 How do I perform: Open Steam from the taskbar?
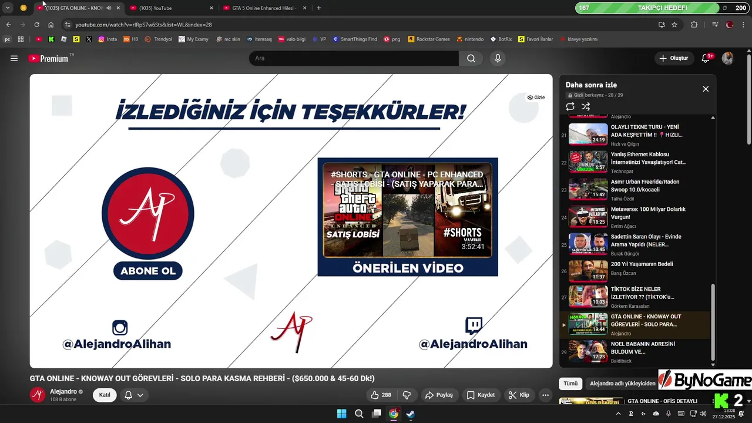pos(411,414)
